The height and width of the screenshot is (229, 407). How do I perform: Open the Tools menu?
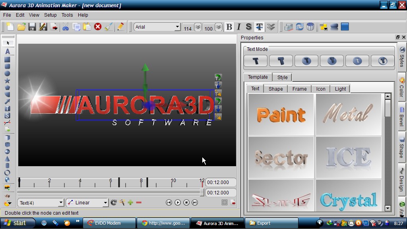click(67, 15)
